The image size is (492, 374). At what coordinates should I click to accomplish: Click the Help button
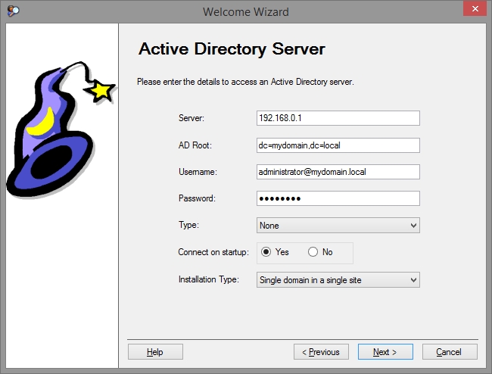pyautogui.click(x=155, y=352)
